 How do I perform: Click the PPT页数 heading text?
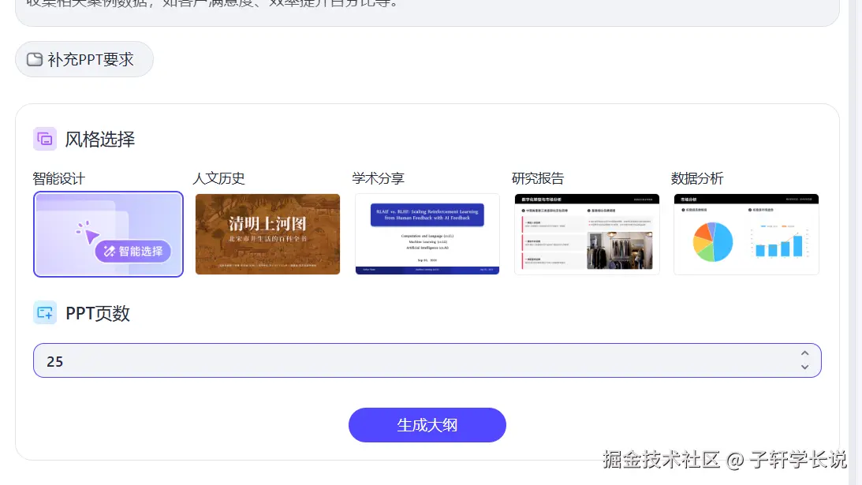pyautogui.click(x=98, y=313)
